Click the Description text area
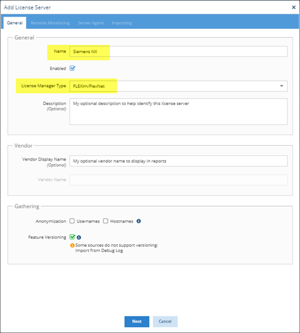 (x=178, y=112)
